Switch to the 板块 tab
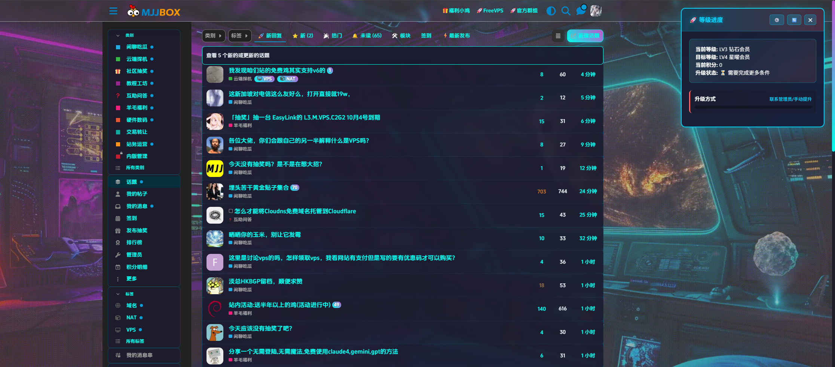This screenshot has width=835, height=367. coord(401,36)
